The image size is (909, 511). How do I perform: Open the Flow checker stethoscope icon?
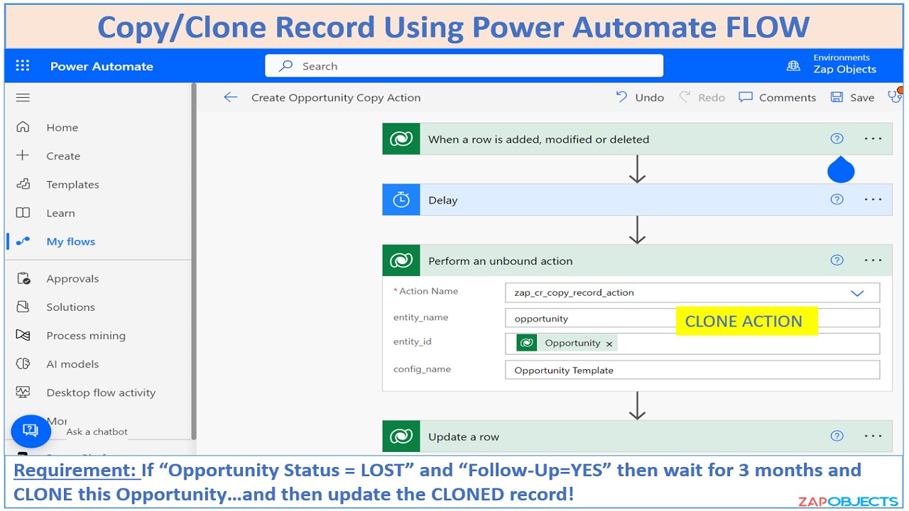click(895, 96)
